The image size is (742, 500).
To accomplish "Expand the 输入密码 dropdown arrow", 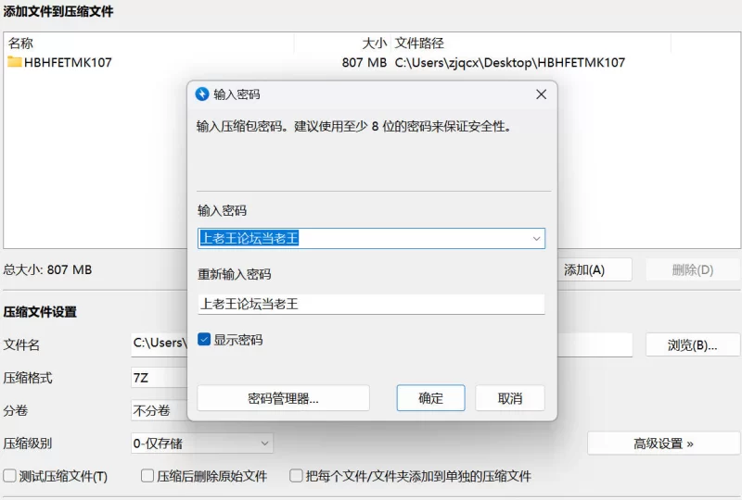I will pos(535,239).
